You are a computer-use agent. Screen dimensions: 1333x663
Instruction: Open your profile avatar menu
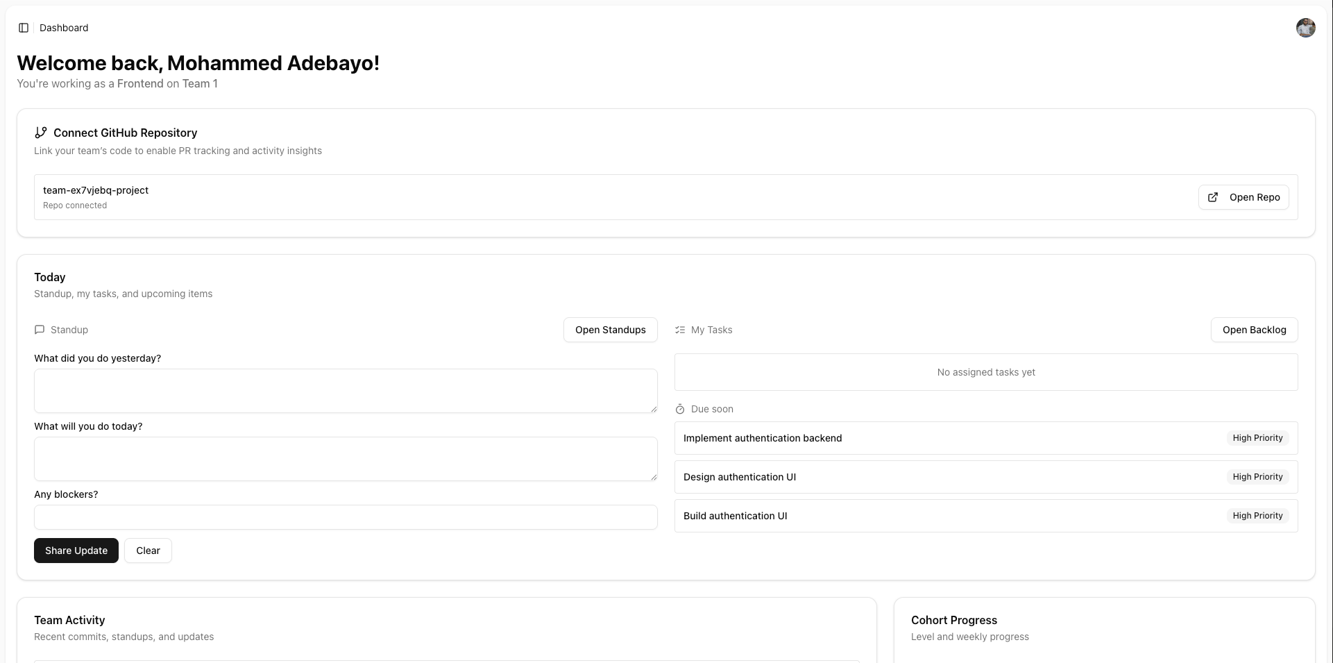1305,28
